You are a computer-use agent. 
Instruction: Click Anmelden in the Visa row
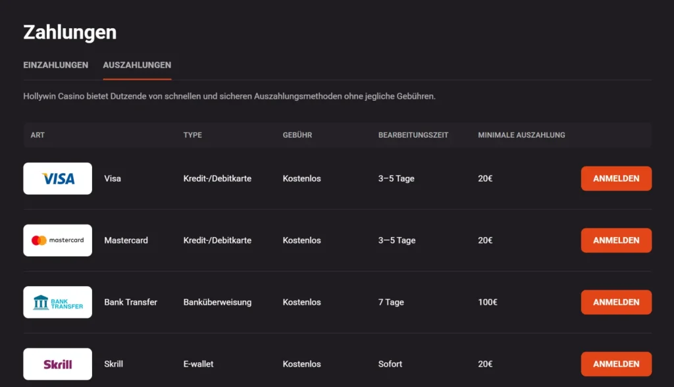616,178
